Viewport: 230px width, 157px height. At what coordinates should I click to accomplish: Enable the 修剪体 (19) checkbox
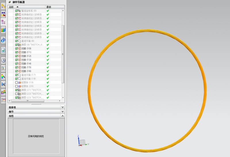[x=17, y=83]
